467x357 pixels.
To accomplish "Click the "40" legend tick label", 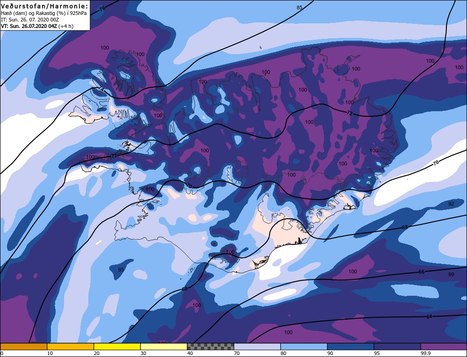I will tap(190, 353).
